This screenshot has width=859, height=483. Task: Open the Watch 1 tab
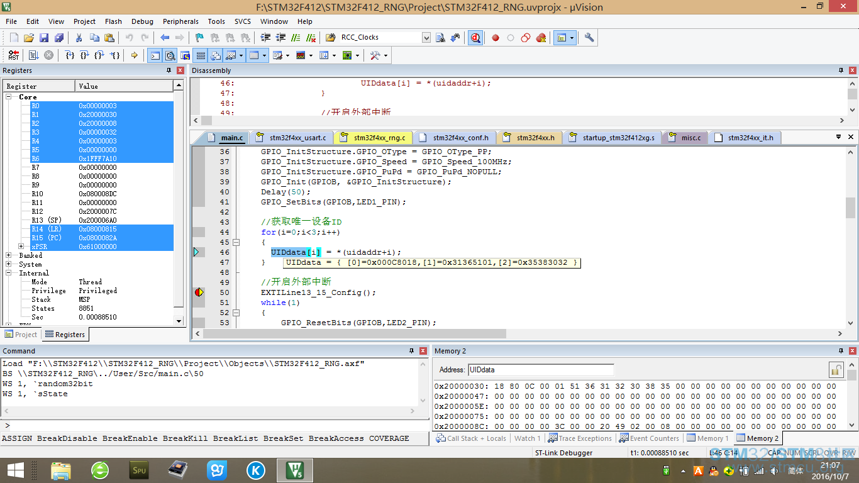pos(528,438)
